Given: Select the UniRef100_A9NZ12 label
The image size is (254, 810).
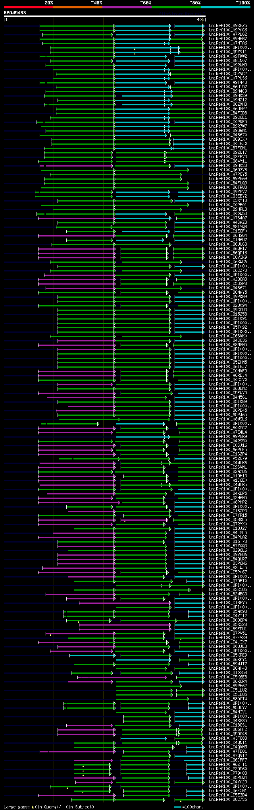Looking at the screenshot, I should tap(228, 100).
